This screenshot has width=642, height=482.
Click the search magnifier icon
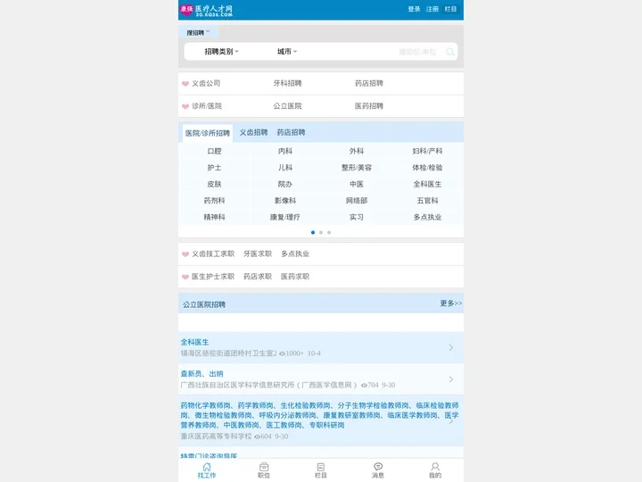point(450,52)
